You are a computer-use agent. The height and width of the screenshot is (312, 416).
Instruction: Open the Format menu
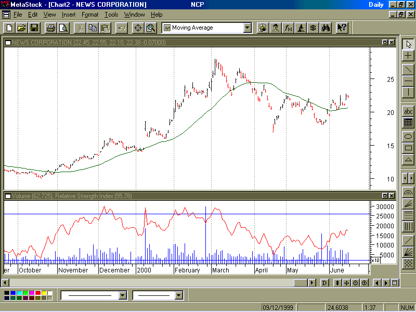pos(90,15)
